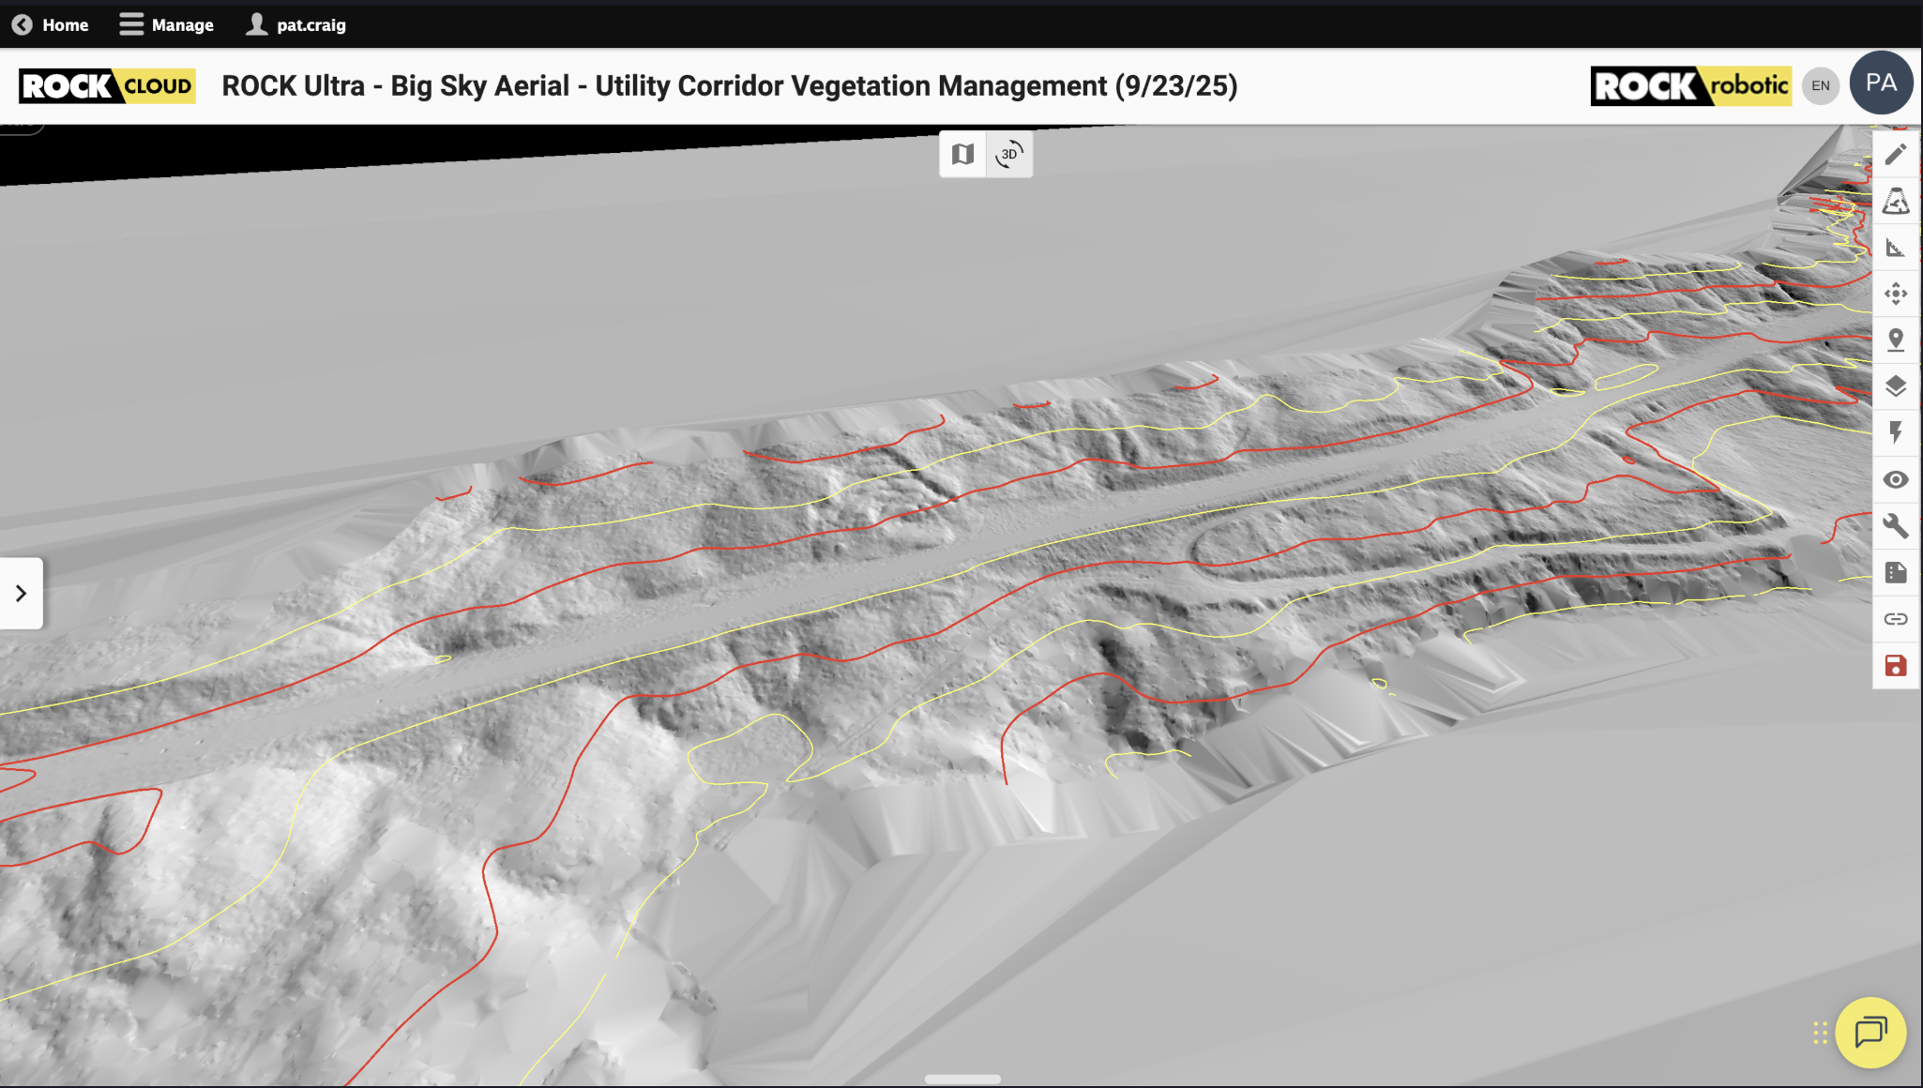The image size is (1923, 1088).
Task: Open the point cloud classification tool
Action: click(x=1895, y=202)
